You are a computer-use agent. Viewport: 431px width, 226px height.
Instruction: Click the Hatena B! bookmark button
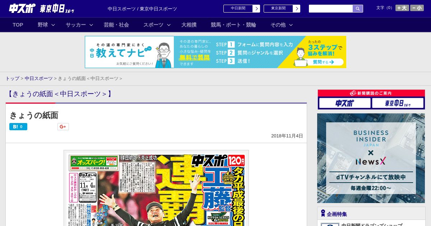click(x=18, y=127)
